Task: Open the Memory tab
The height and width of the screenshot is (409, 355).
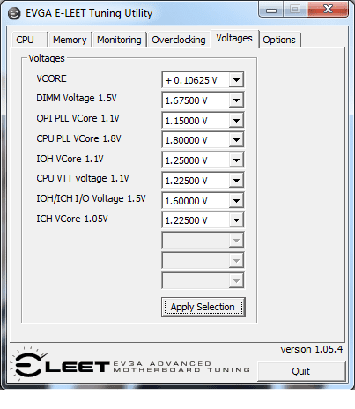Action: [70, 40]
